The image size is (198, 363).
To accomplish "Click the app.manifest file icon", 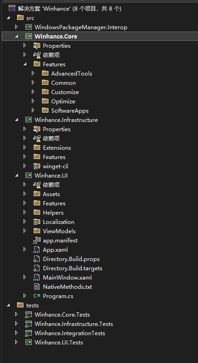I will [37, 240].
